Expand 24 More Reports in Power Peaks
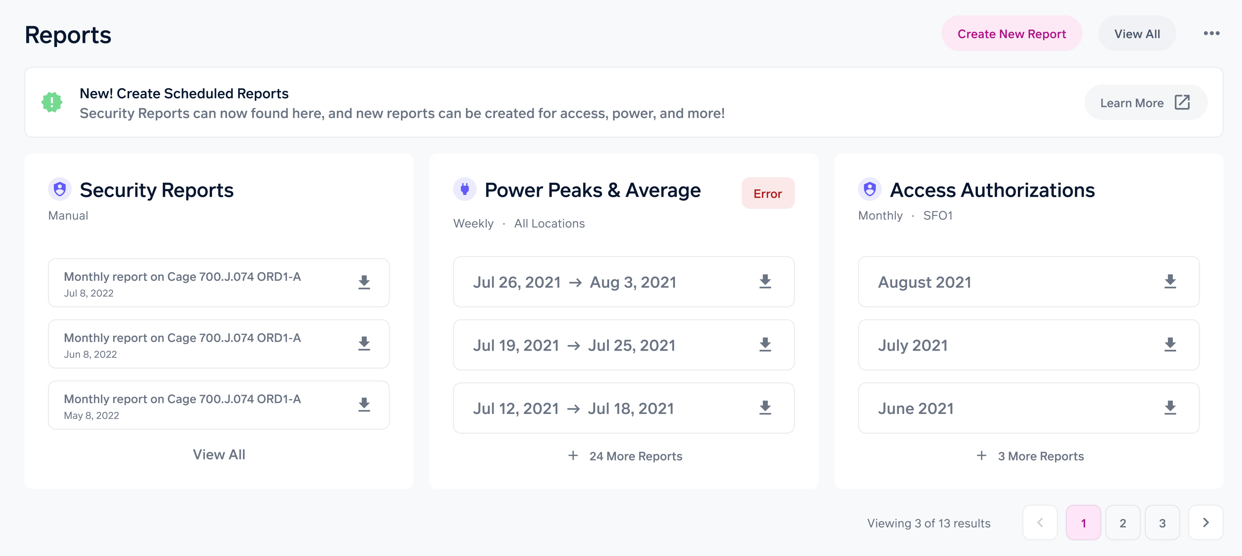 (625, 456)
